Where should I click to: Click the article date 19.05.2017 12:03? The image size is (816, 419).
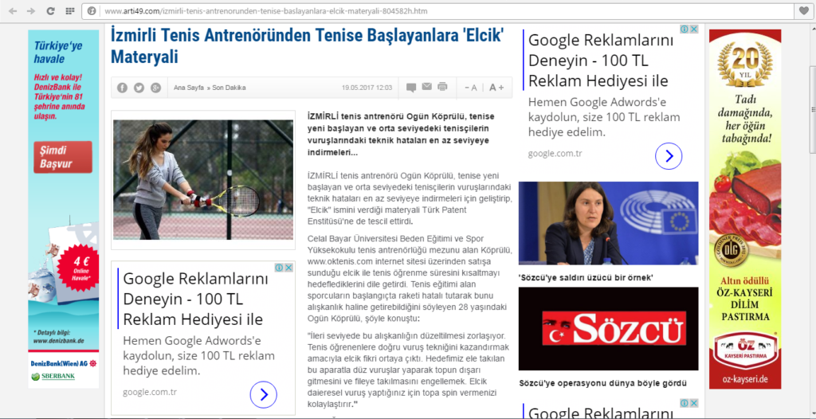(367, 88)
